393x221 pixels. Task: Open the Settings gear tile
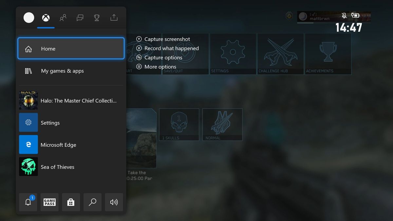click(x=233, y=54)
